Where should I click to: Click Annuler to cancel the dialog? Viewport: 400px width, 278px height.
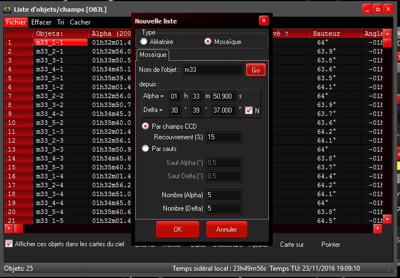[226, 229]
